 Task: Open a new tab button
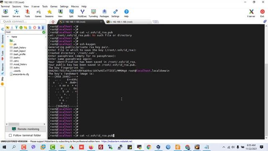155,22
